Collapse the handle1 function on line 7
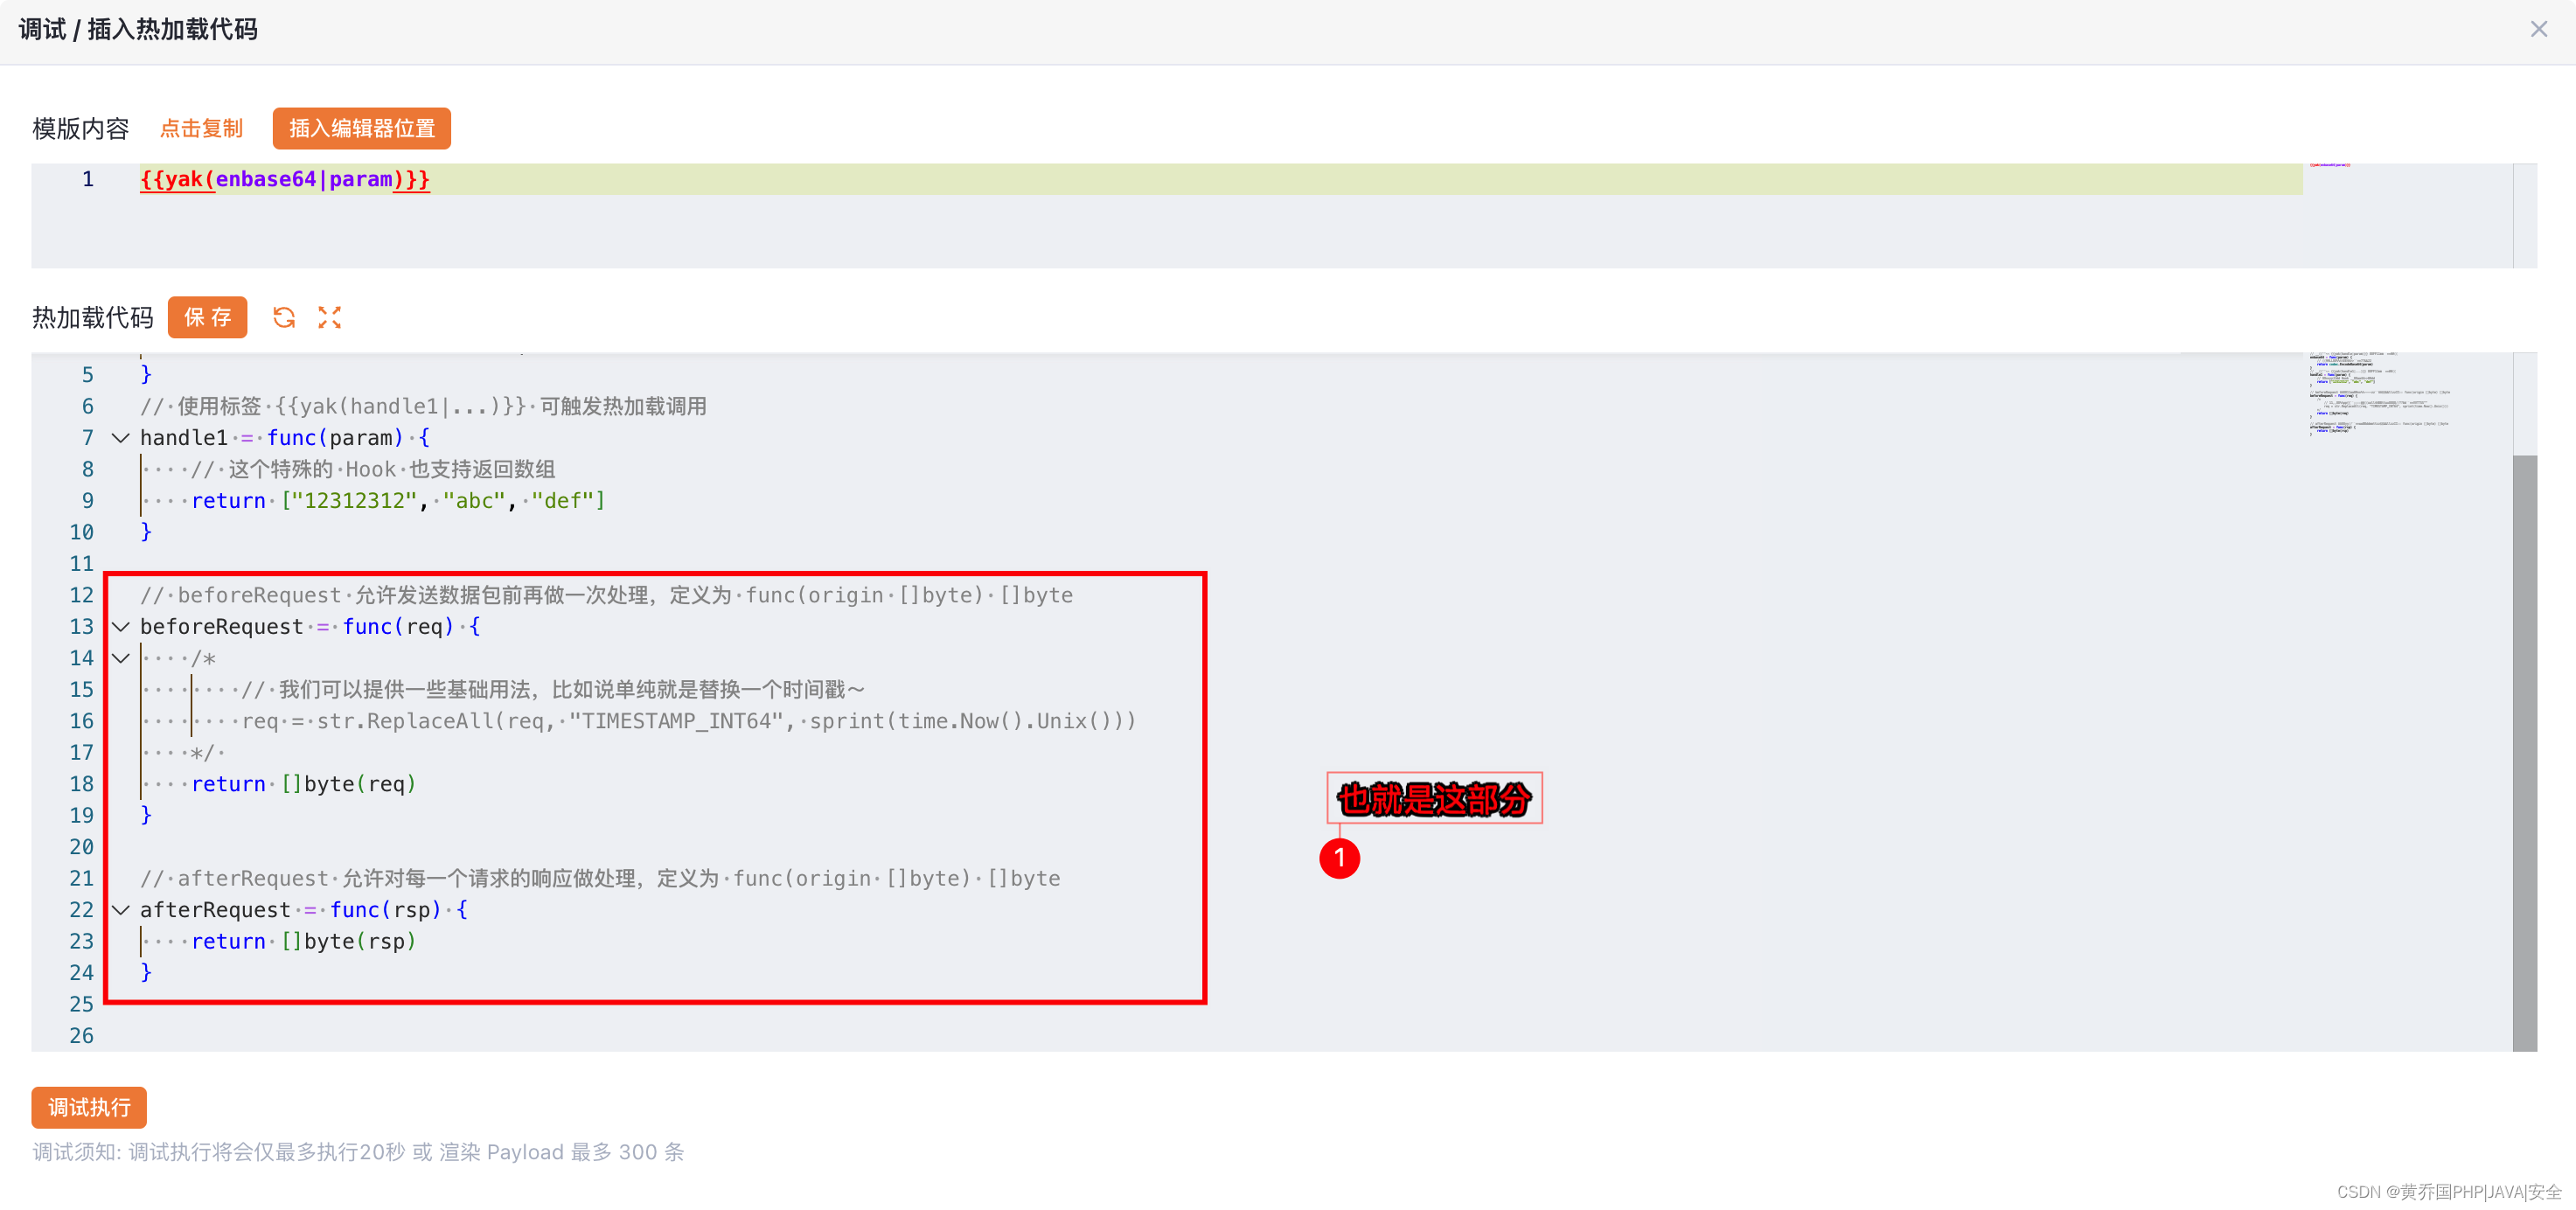This screenshot has height=1210, width=2576. [x=121, y=438]
